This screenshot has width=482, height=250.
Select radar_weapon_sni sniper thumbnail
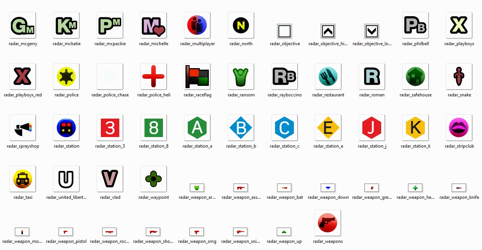click(x=240, y=232)
